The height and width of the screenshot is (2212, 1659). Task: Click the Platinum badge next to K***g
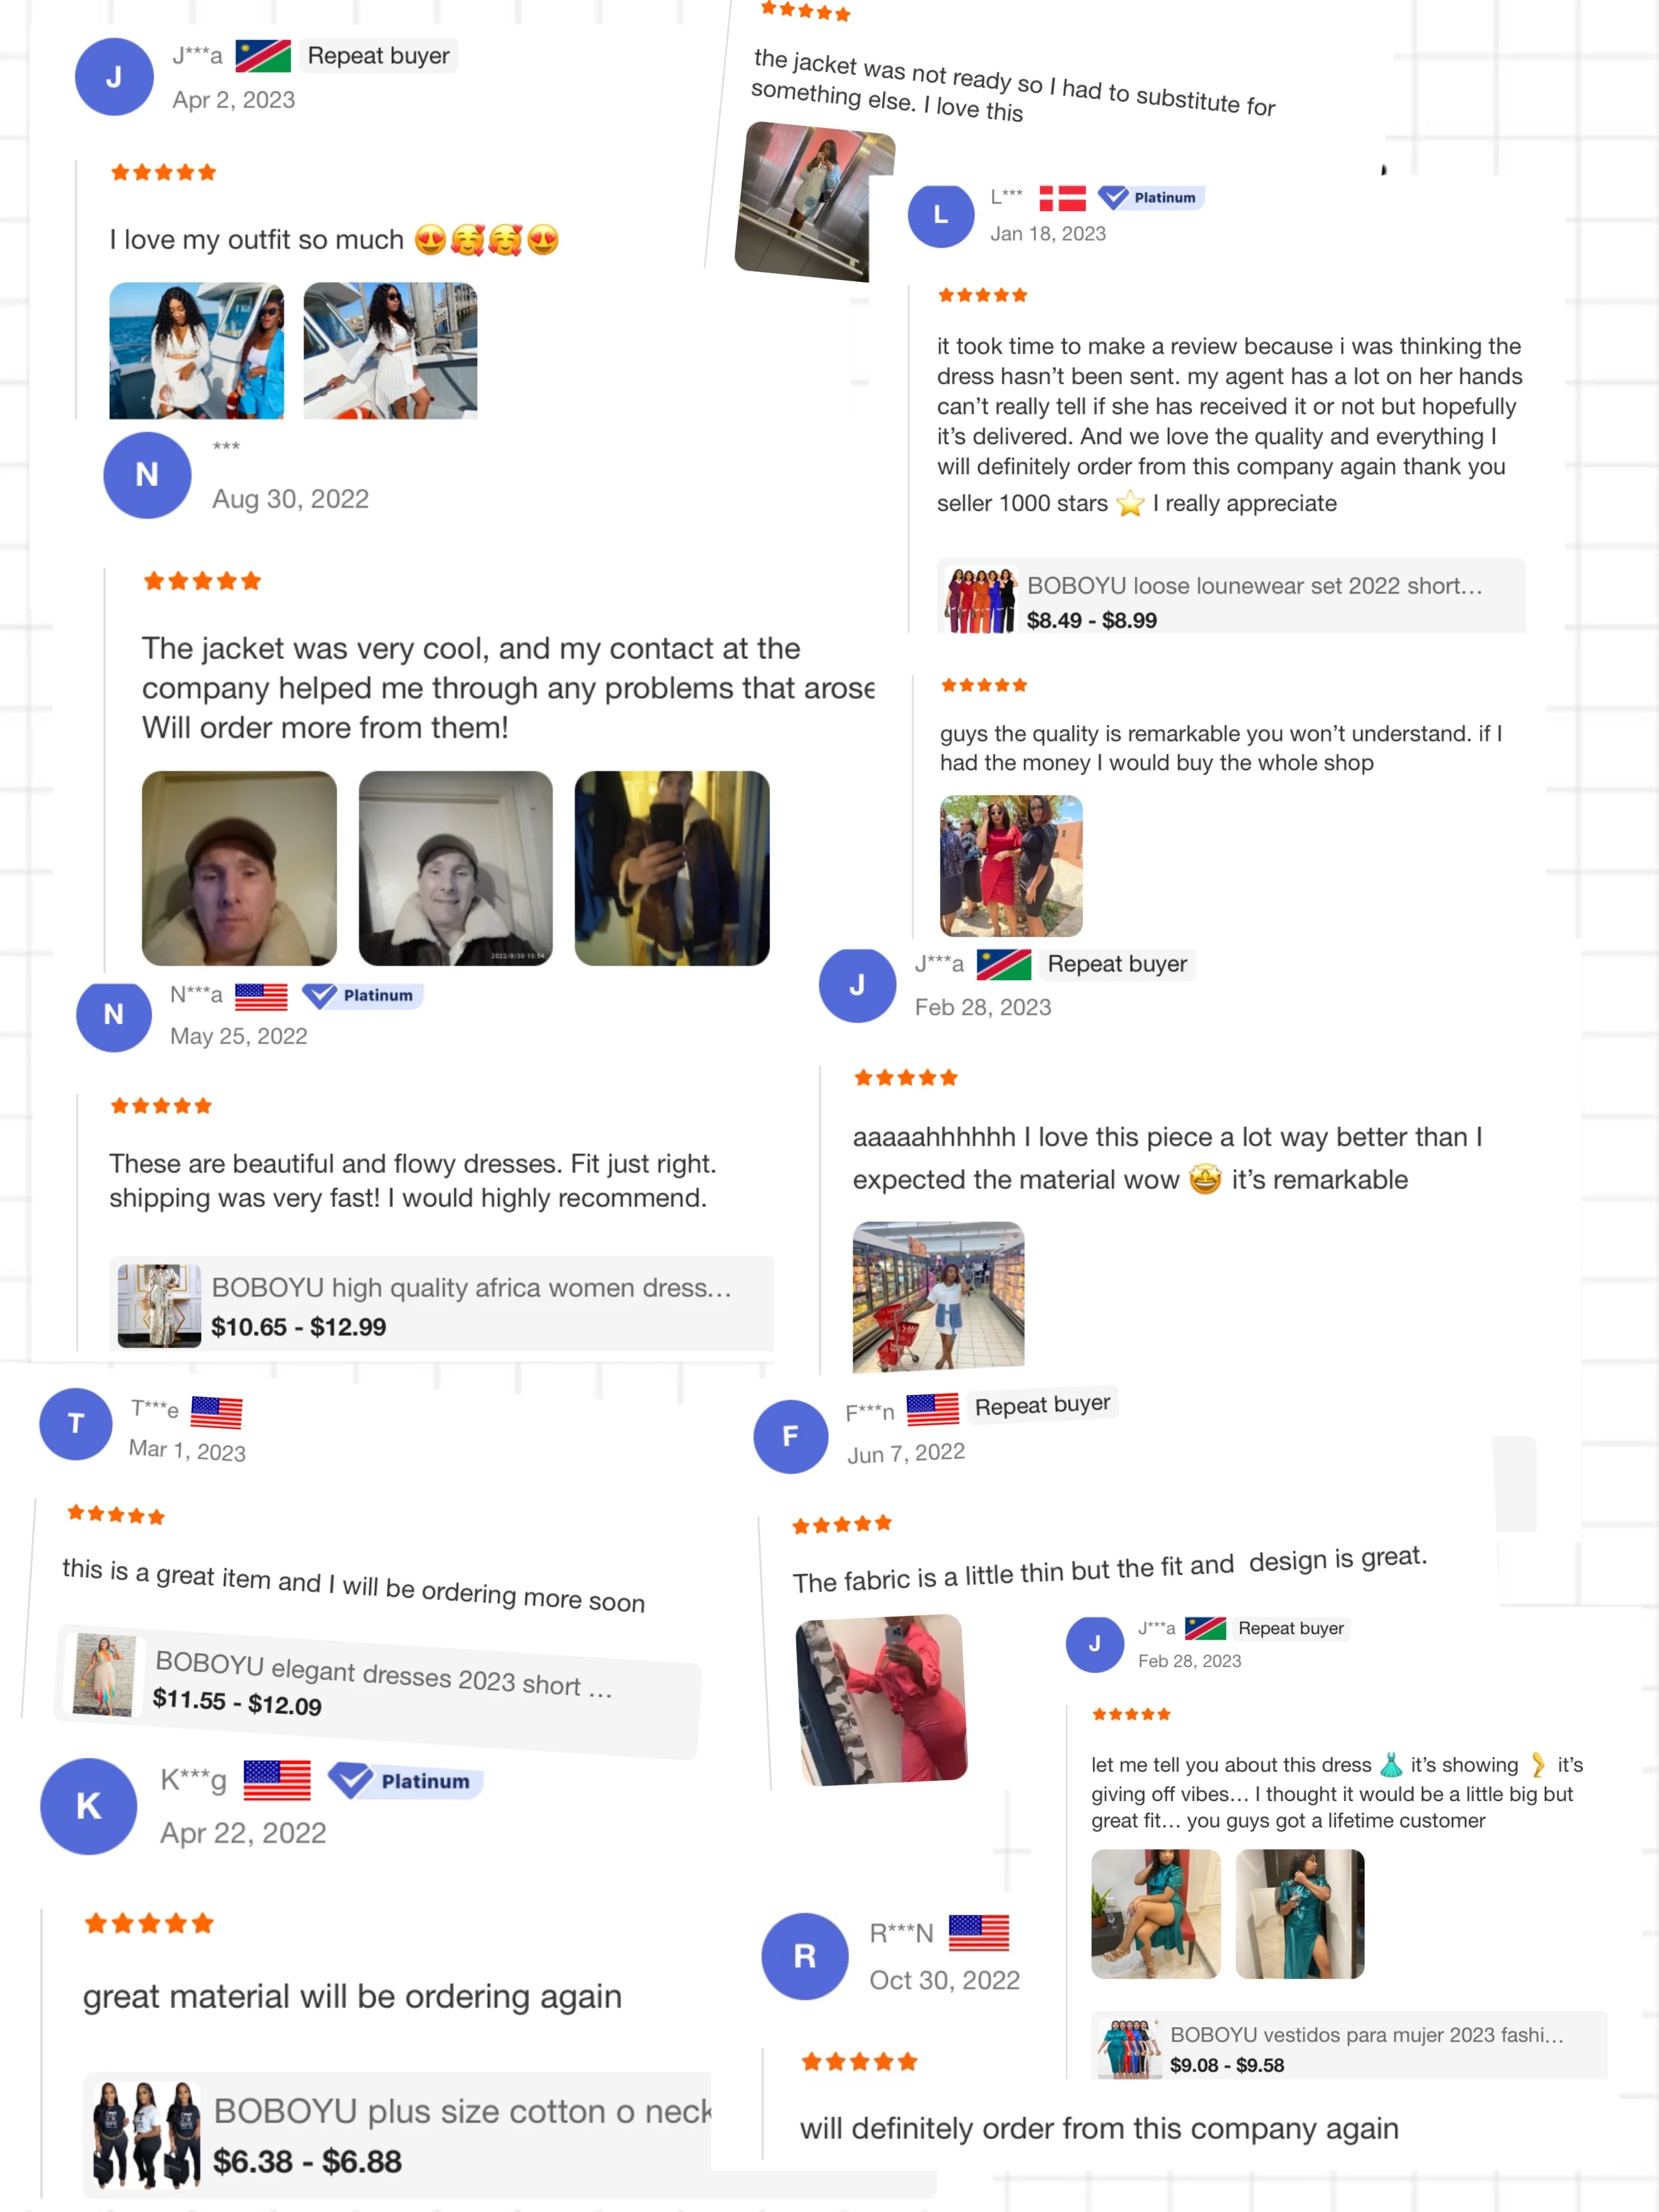[406, 1781]
